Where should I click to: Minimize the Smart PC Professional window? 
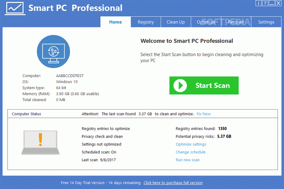point(272,3)
